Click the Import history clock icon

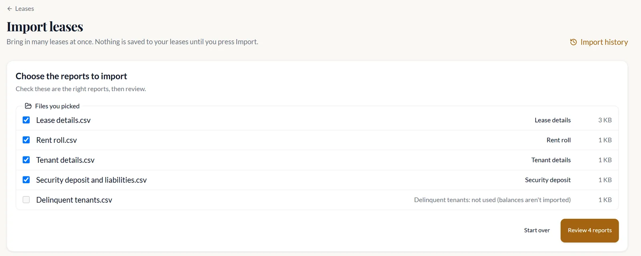[573, 42]
